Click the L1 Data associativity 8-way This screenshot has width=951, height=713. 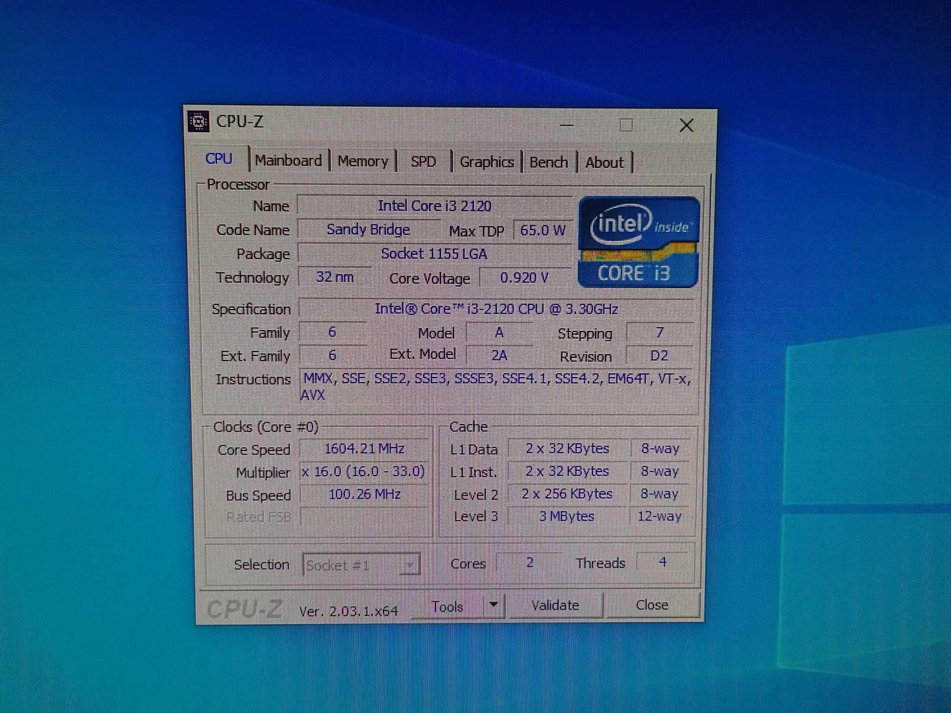pyautogui.click(x=660, y=448)
